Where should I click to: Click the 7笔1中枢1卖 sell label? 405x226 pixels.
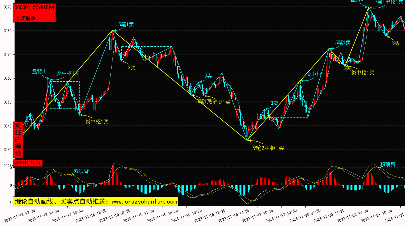tap(390, 2)
